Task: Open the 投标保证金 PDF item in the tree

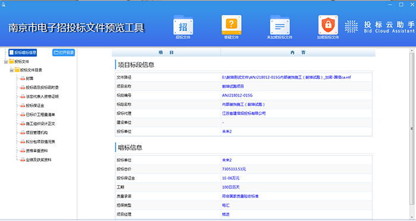Action: point(32,105)
